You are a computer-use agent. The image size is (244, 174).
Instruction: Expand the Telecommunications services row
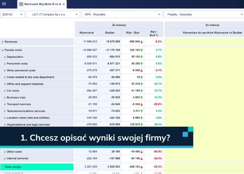tap(5, 111)
